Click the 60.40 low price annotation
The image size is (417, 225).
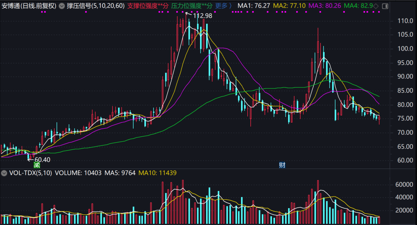pos(42,160)
